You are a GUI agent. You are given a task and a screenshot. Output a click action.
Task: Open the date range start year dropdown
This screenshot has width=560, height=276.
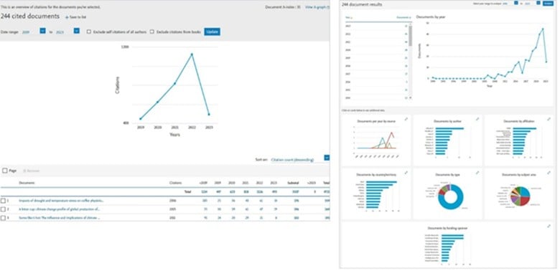42,31
